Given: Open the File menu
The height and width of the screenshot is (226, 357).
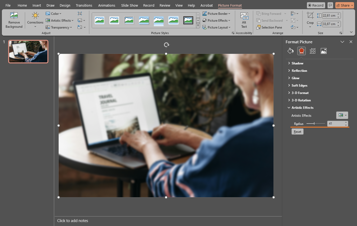Looking at the screenshot, I should pyautogui.click(x=8, y=5).
